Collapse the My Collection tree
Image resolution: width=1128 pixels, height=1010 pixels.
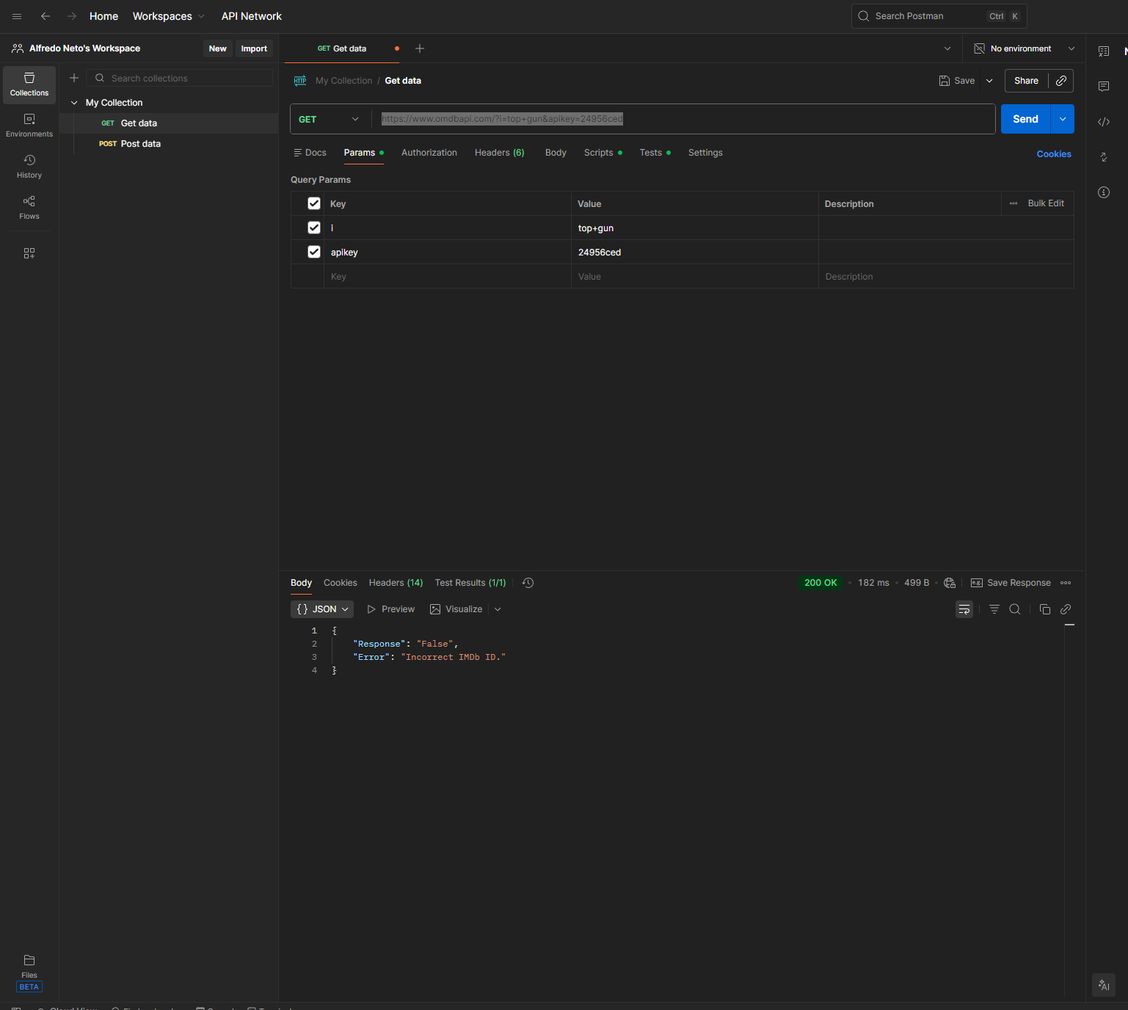tap(74, 103)
